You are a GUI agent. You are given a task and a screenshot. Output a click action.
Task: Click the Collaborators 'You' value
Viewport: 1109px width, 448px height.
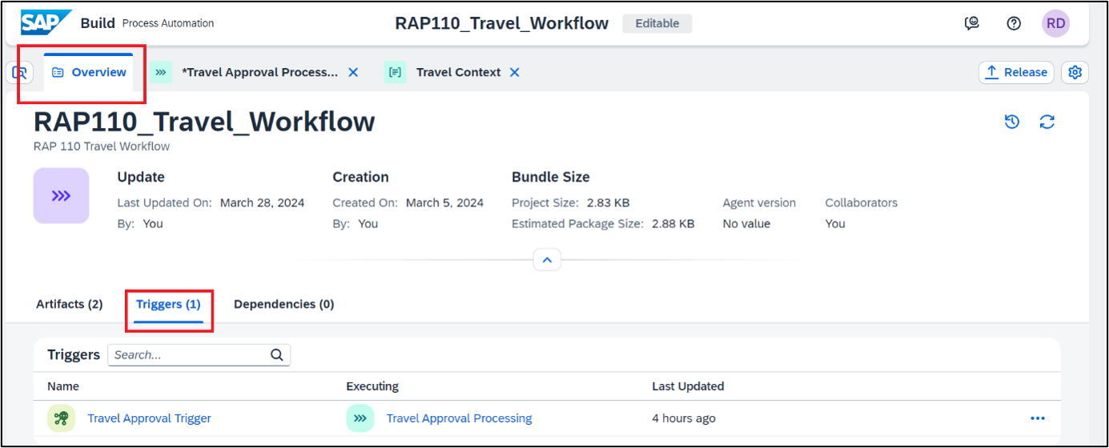pos(835,224)
